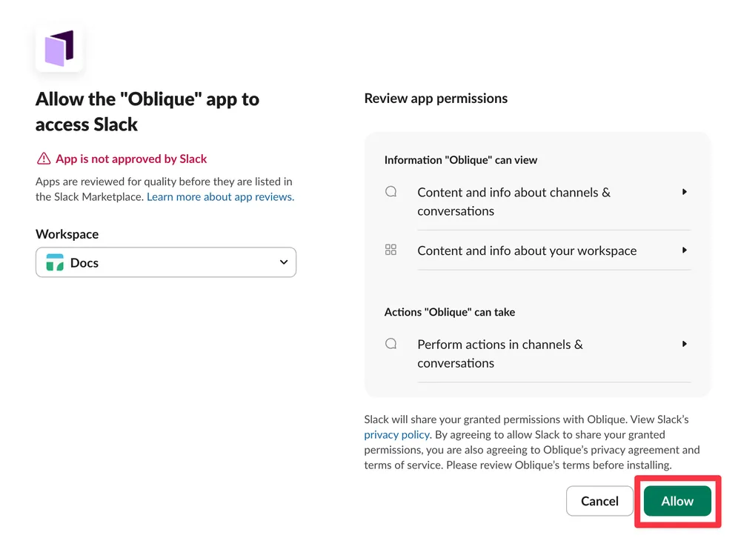Click the Review app permissions heading
Screen dimensions: 741x538
[436, 98]
